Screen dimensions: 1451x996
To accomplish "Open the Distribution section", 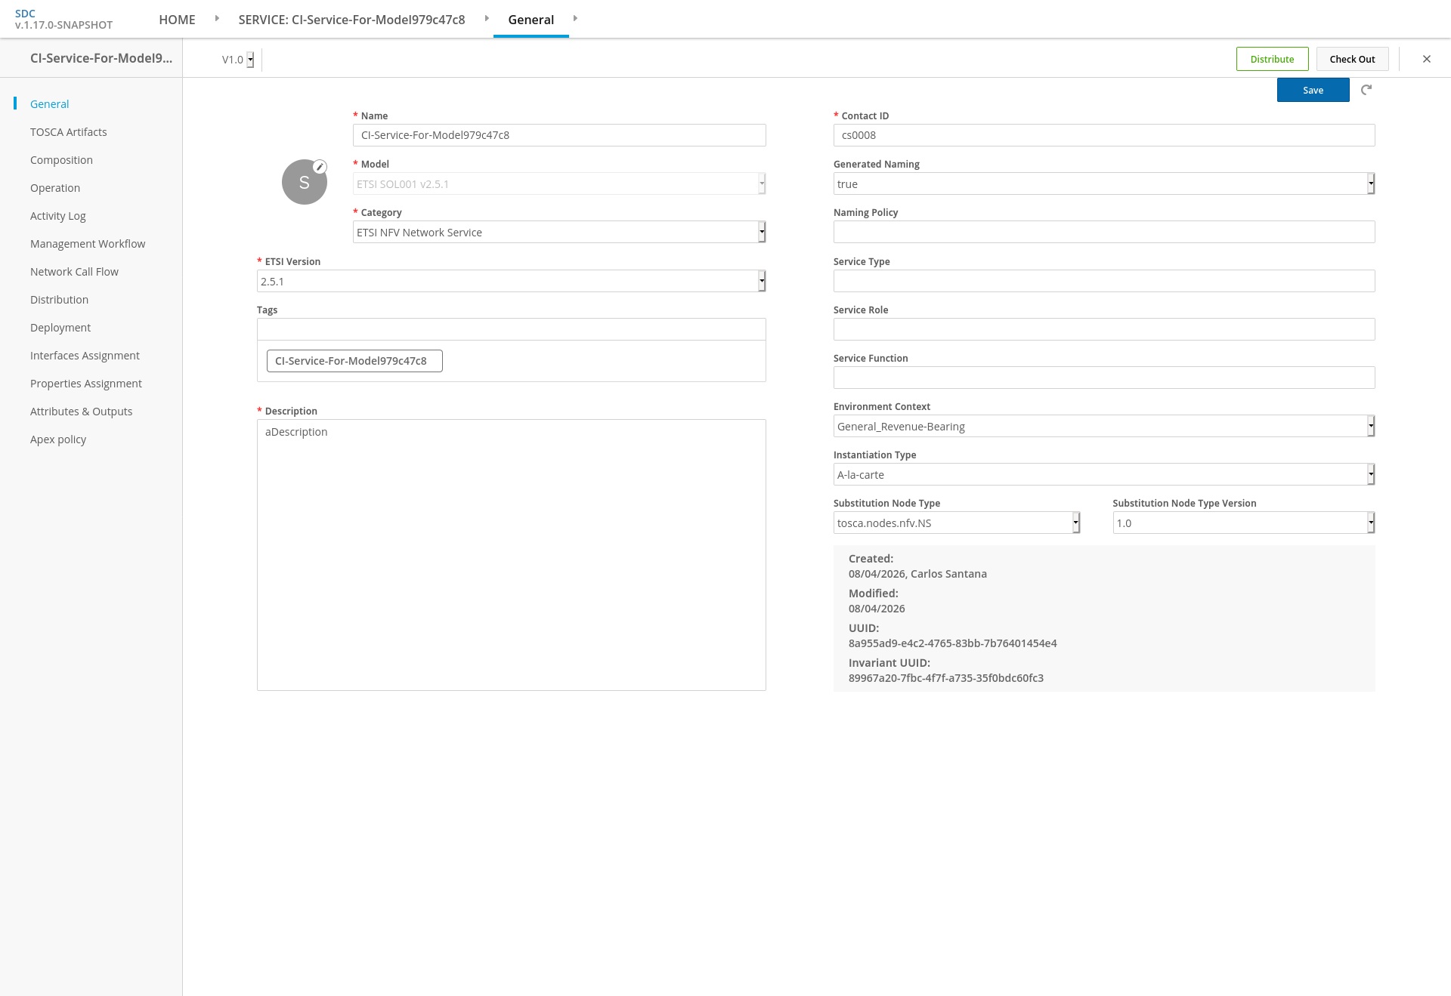I will point(59,300).
